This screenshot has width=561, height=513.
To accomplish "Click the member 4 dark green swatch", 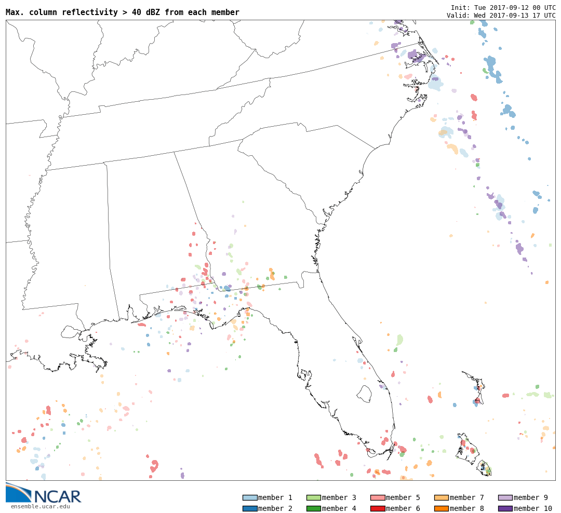I will (x=314, y=508).
